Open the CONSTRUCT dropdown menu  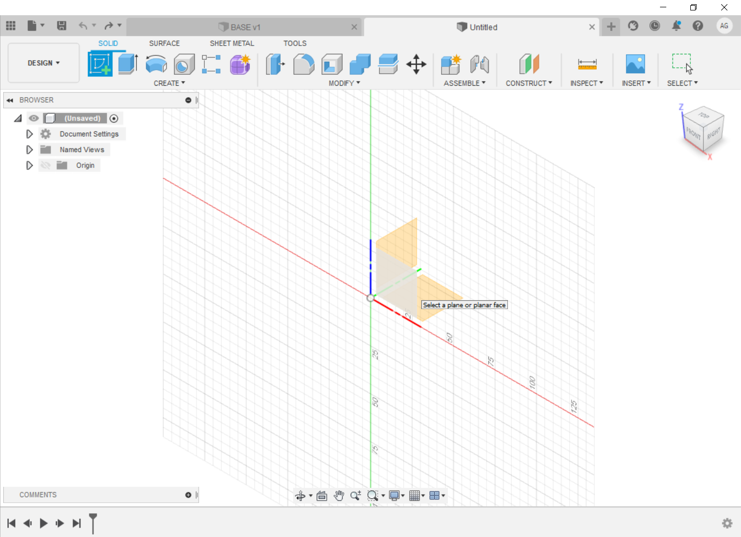coord(529,83)
